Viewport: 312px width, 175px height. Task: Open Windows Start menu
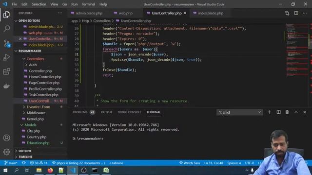(5, 170)
